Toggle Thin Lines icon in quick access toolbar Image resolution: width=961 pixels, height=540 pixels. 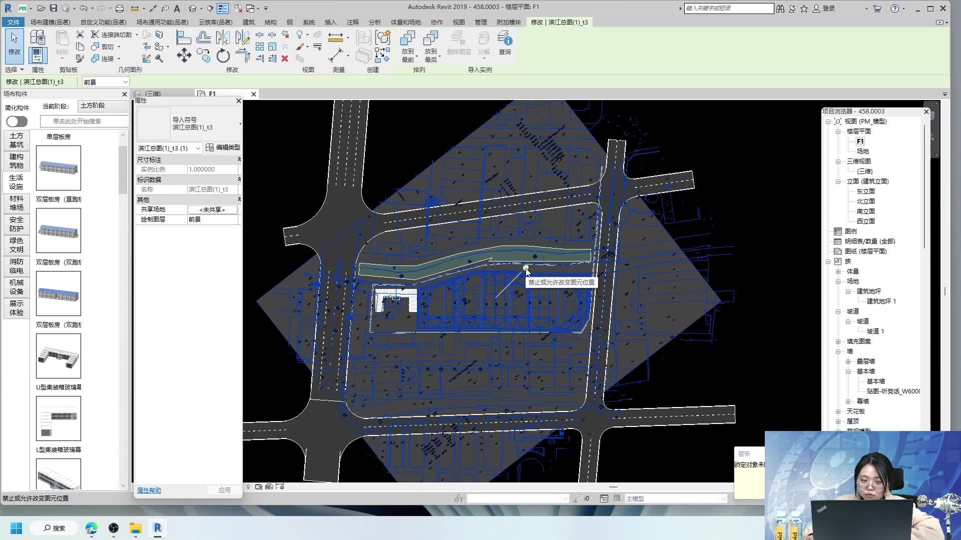[x=223, y=8]
